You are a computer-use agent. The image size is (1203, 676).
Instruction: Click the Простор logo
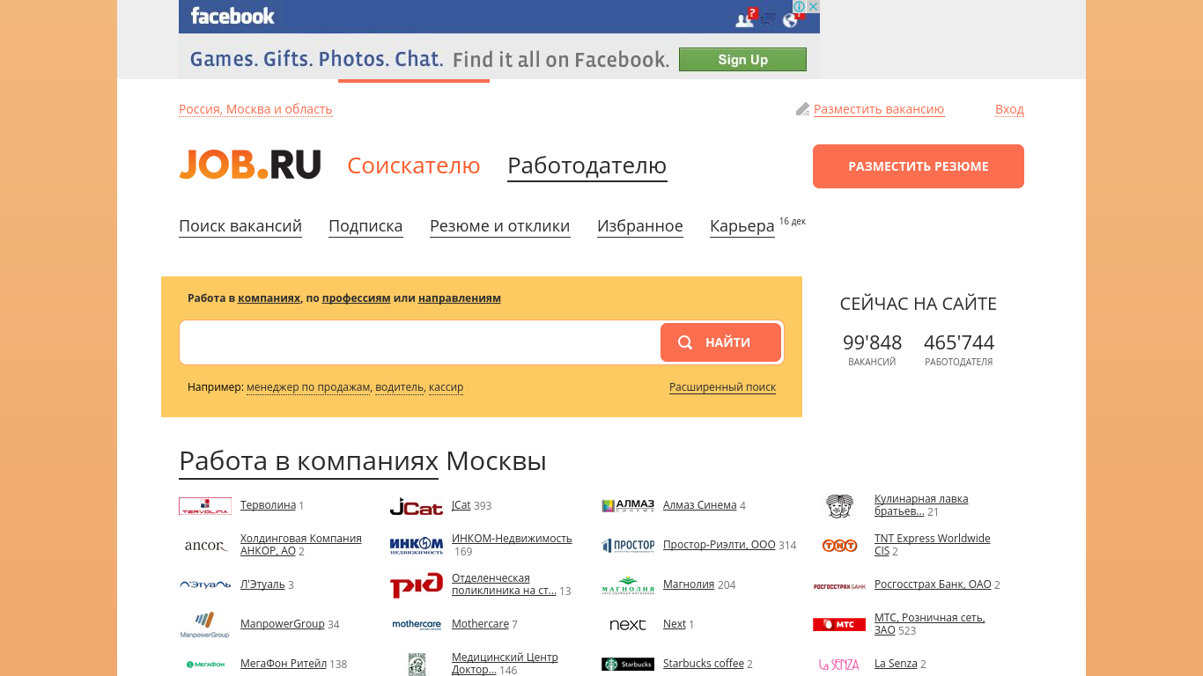[x=627, y=546]
